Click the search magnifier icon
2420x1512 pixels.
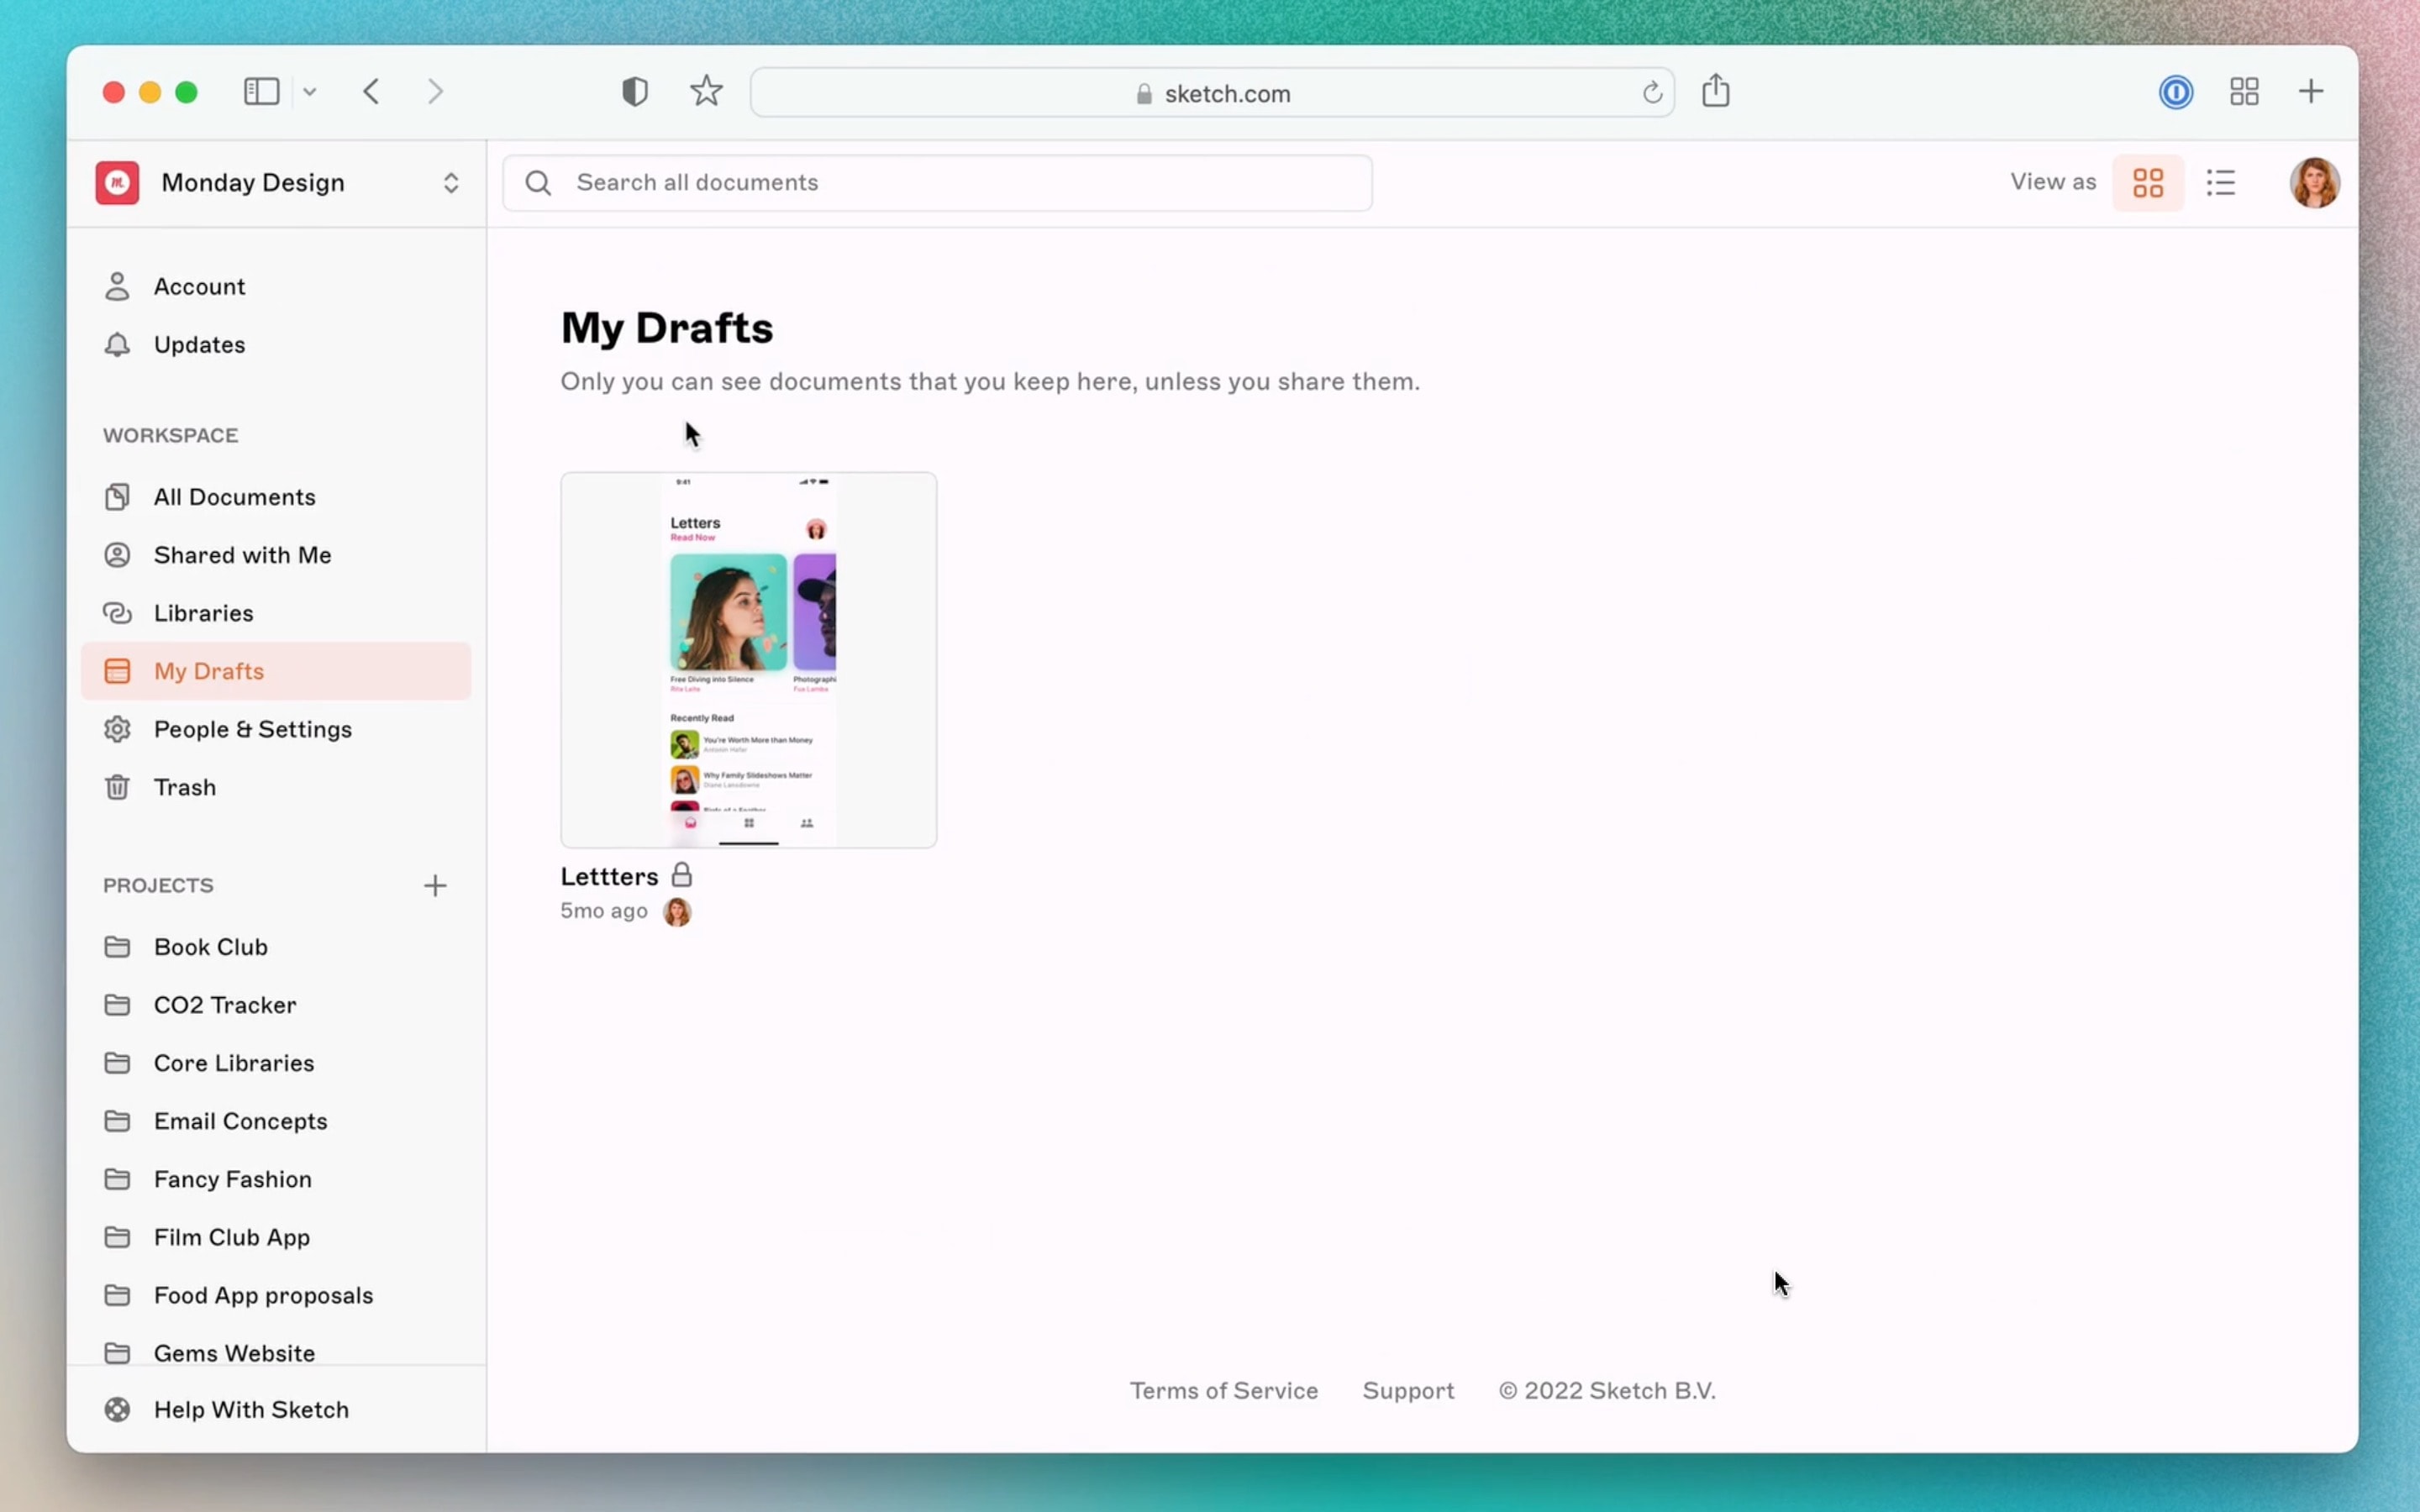tap(538, 183)
